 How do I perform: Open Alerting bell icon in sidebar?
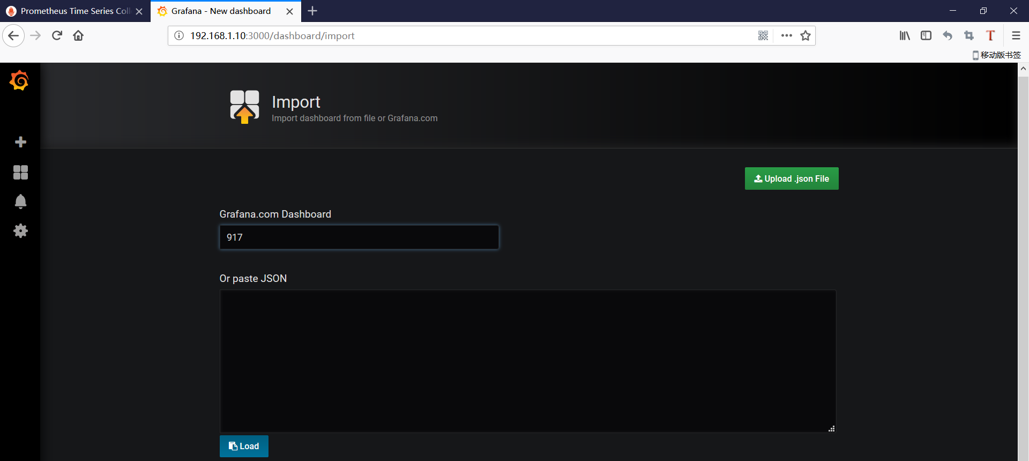[x=20, y=201]
